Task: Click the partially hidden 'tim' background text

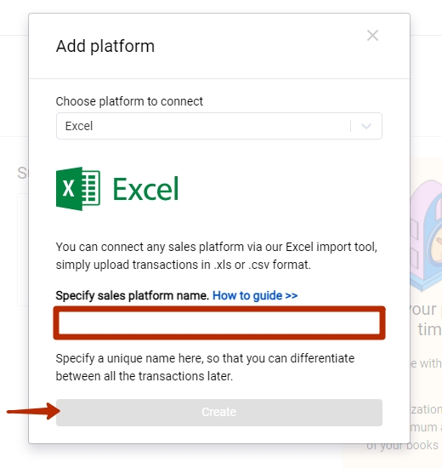Action: coord(429,329)
